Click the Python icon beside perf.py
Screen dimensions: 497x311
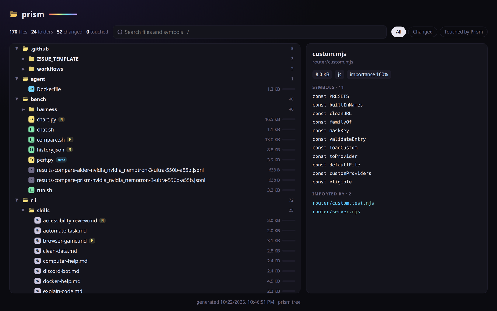[31, 160]
